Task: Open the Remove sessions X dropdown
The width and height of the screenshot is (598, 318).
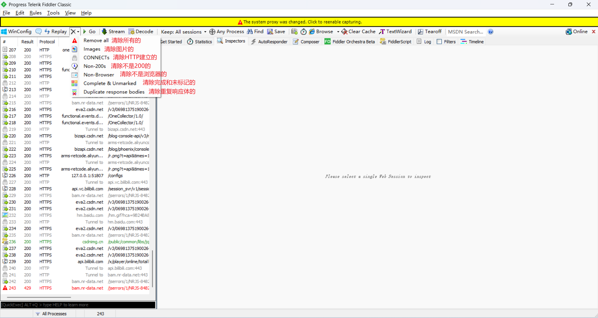Action: [75, 31]
